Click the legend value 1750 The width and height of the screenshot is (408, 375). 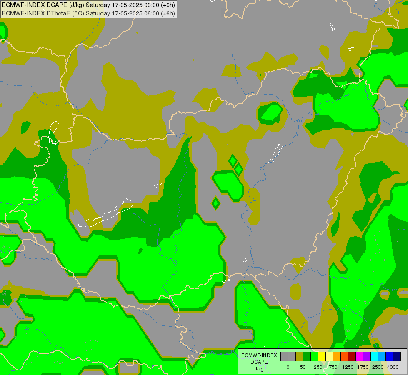363,367
